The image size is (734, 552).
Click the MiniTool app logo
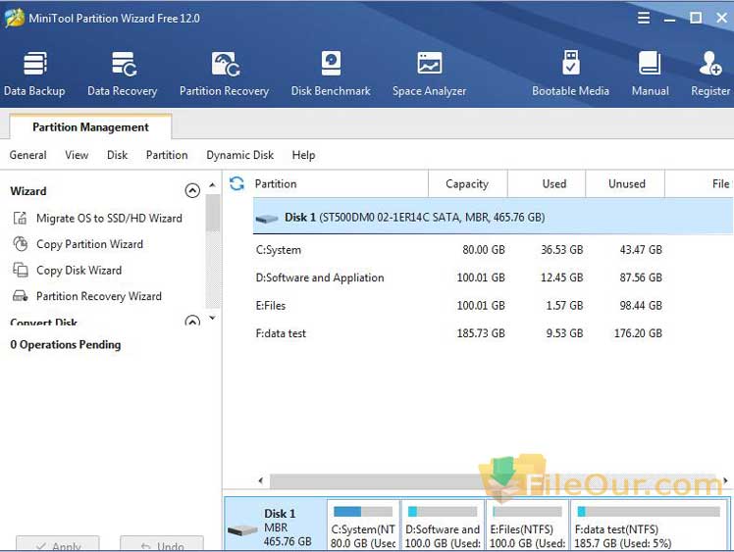[x=14, y=18]
